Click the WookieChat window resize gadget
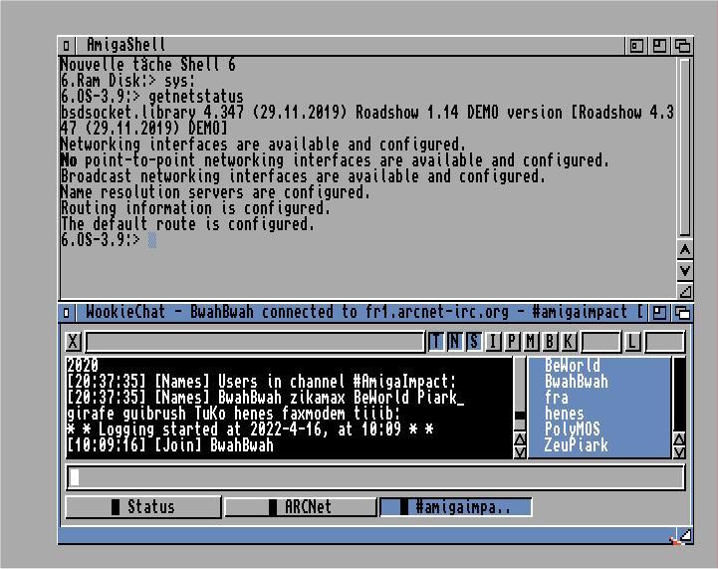The width and height of the screenshot is (718, 569). [685, 535]
